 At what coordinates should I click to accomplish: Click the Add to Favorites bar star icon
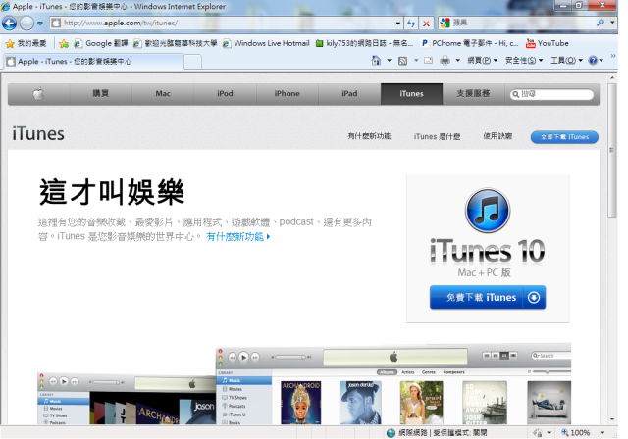(x=63, y=43)
